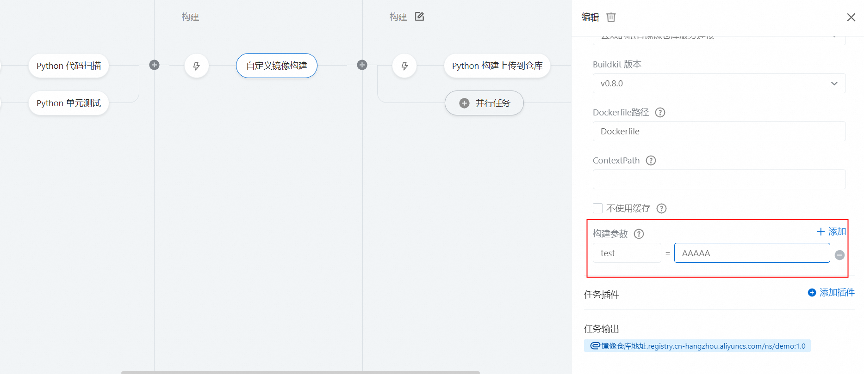Enable the 不使用缓存 checkbox
864x374 pixels.
coord(597,208)
